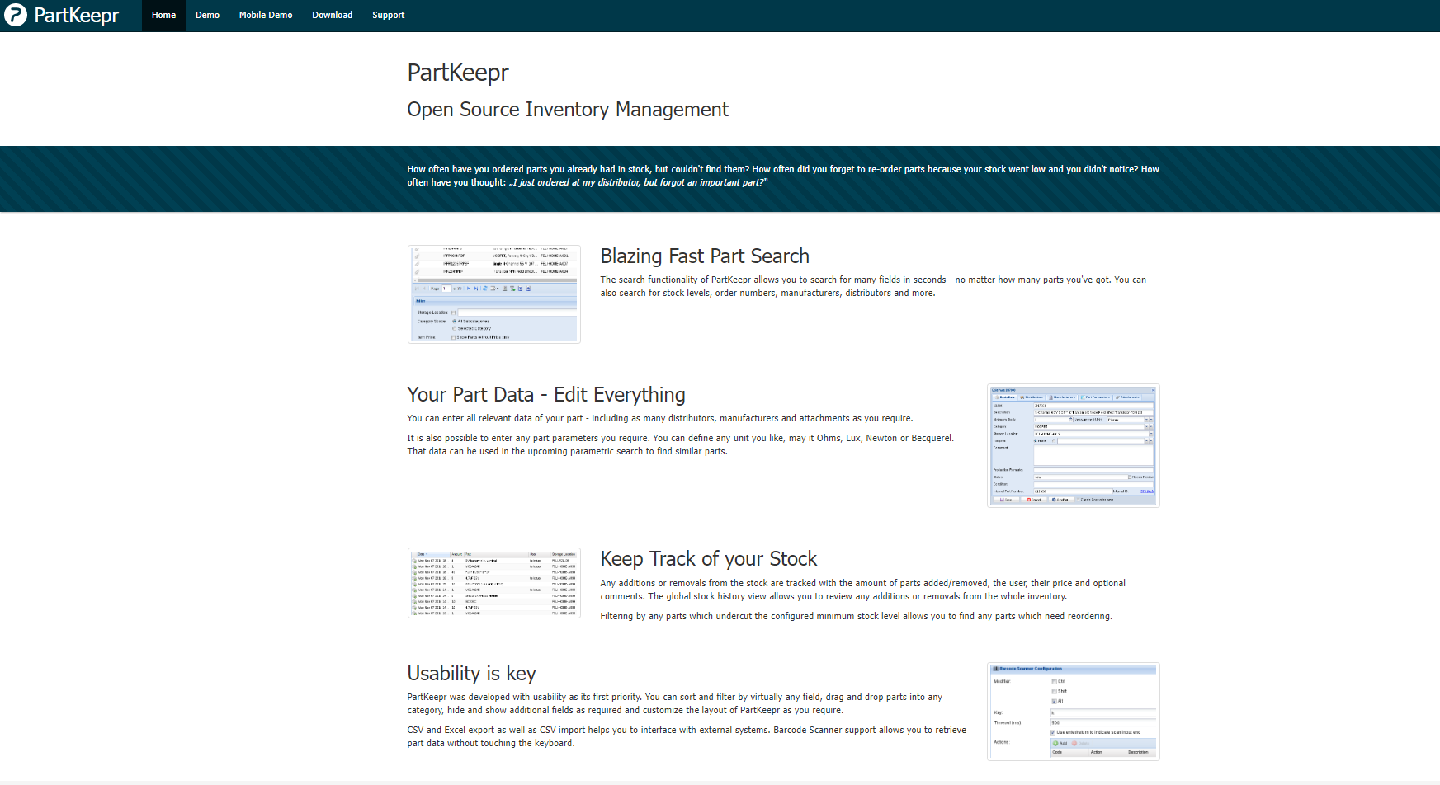Open the Download menu item
The height and width of the screenshot is (785, 1440).
tap(332, 15)
